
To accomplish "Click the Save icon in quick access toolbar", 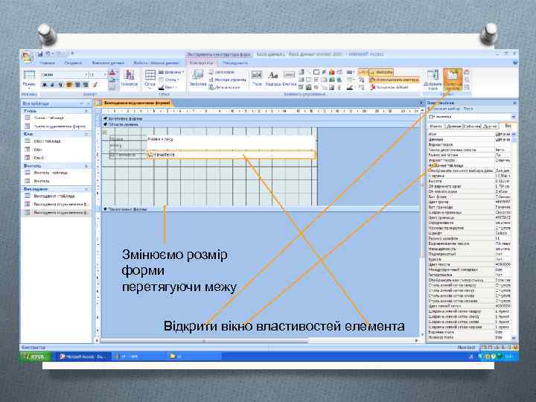I will coord(40,54).
